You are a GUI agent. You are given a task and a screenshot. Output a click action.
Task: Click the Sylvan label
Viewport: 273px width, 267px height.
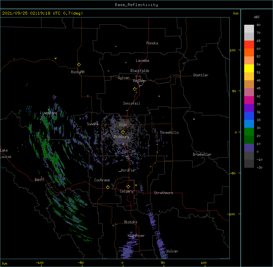tap(124, 78)
